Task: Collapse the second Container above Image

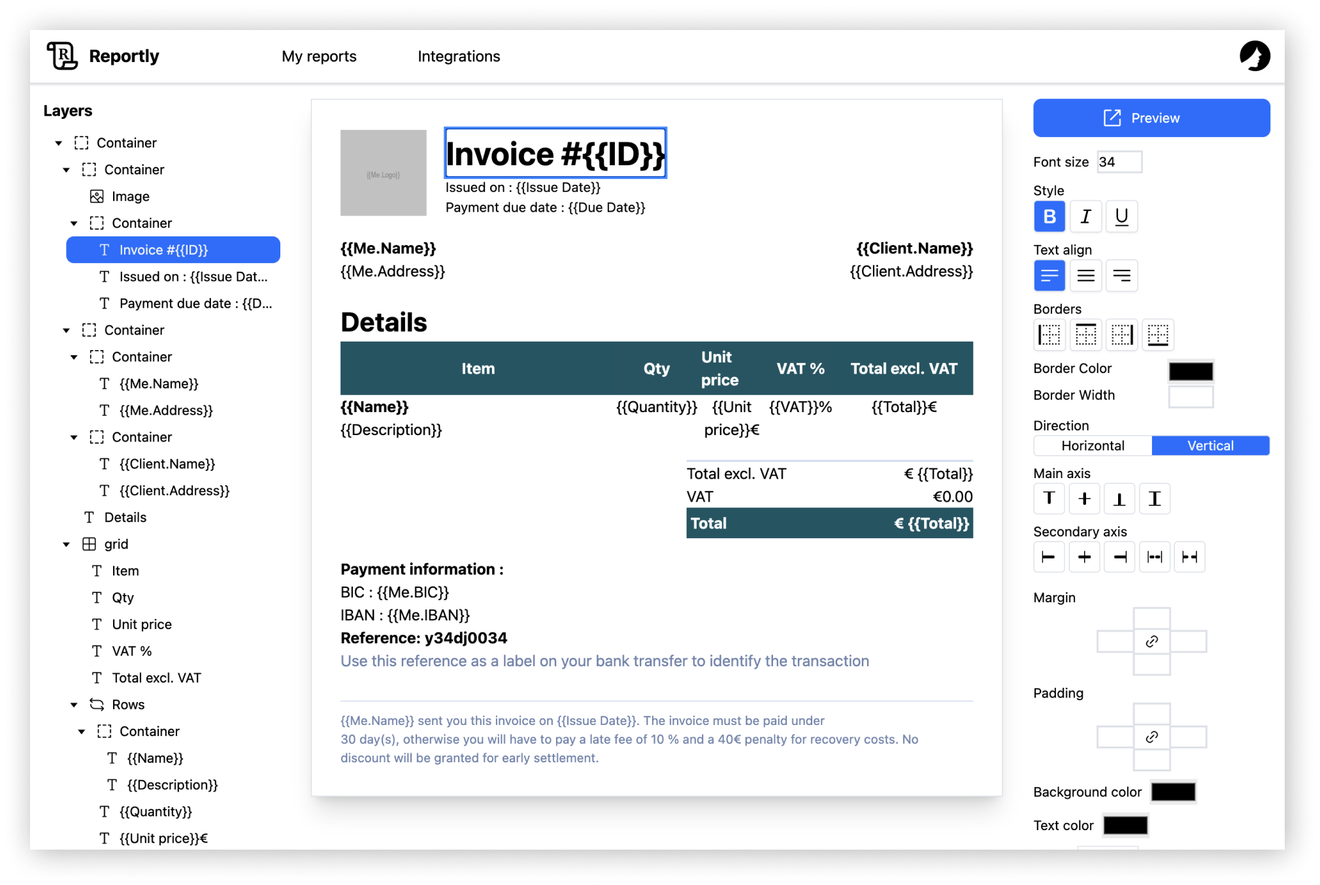Action: tap(67, 170)
